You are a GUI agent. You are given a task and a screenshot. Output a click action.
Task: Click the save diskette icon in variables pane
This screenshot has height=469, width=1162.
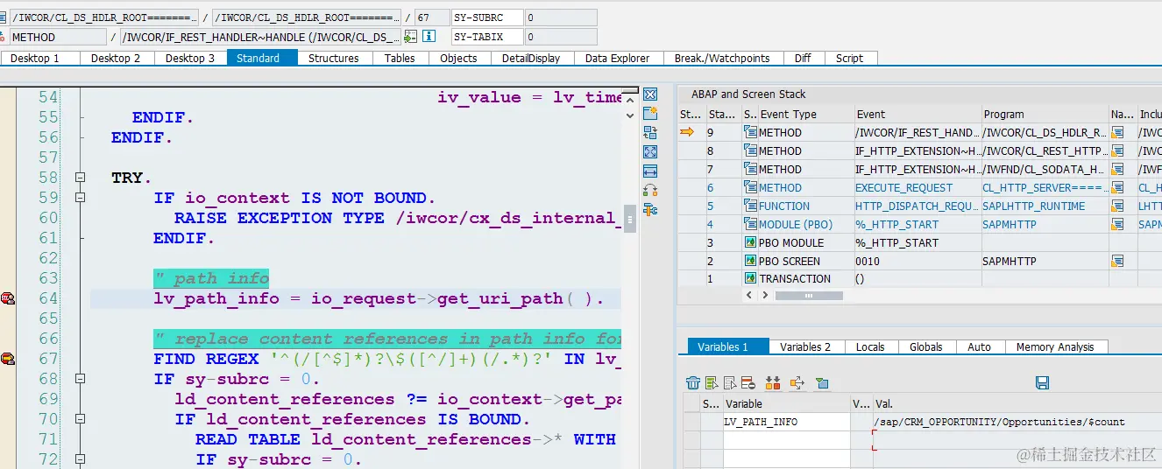point(1043,382)
